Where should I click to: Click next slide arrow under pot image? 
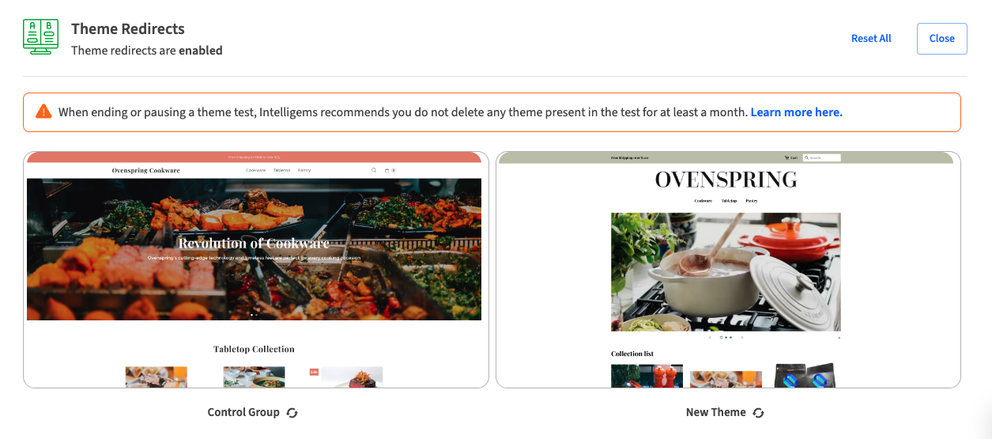click(741, 338)
